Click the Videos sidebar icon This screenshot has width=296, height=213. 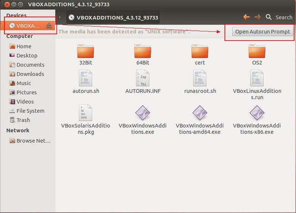pyautogui.click(x=12, y=101)
